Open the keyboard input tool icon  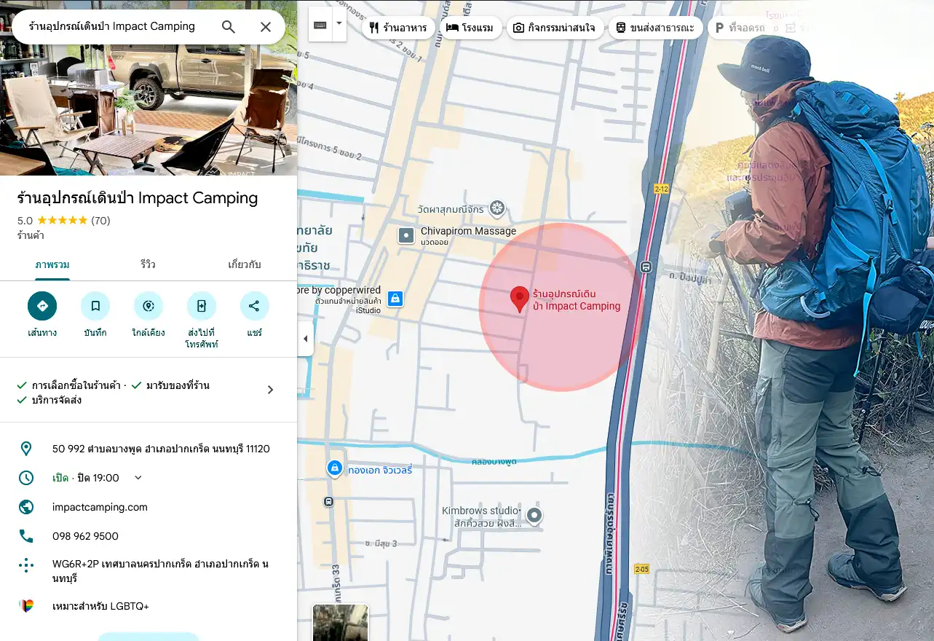[x=320, y=25]
